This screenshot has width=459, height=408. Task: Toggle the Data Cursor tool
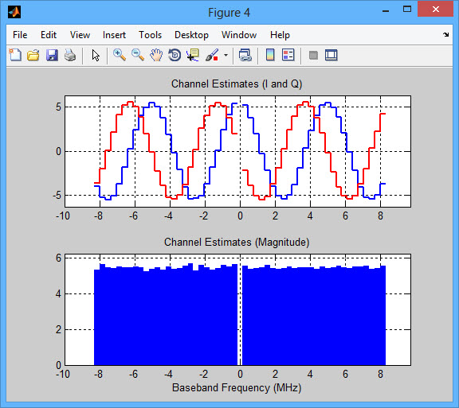click(x=193, y=55)
